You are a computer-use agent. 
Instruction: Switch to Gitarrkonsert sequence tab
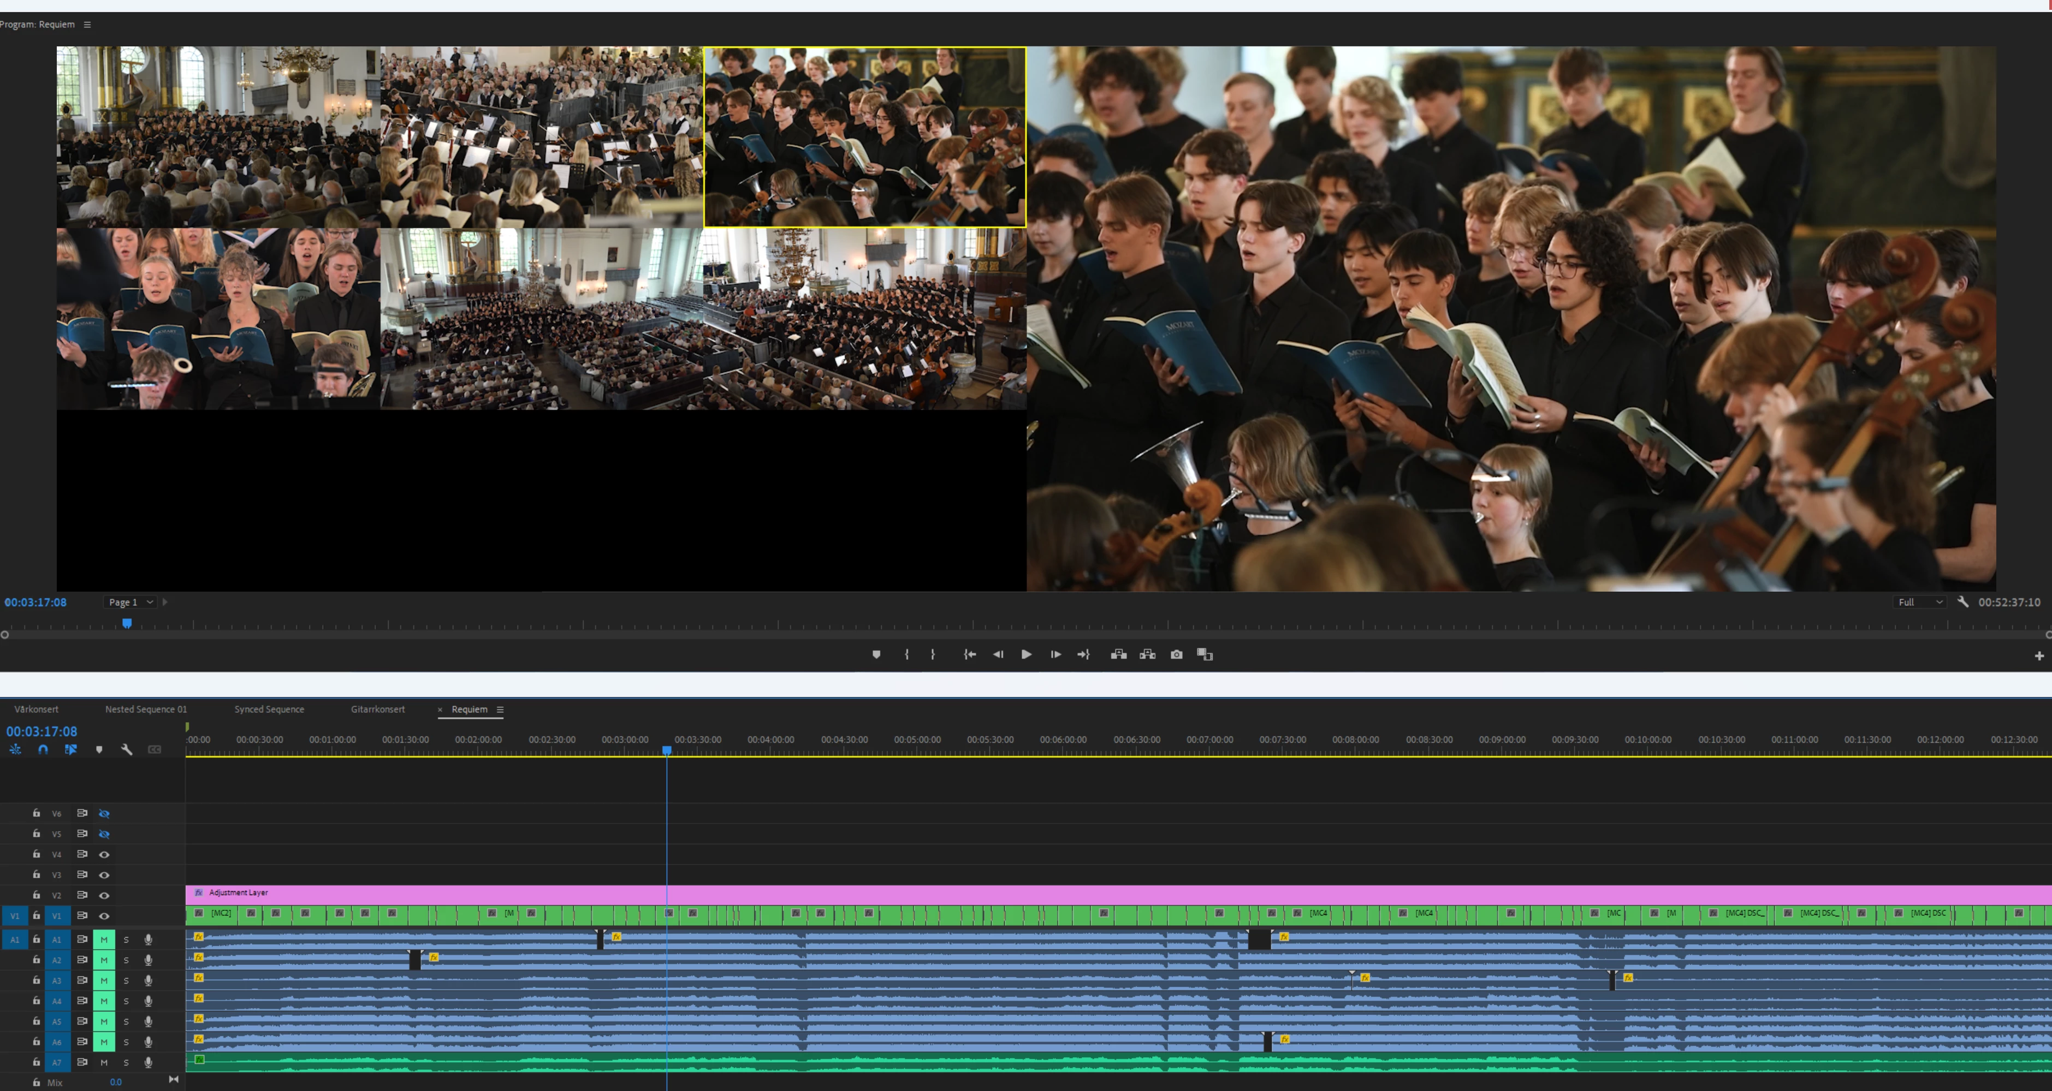coord(377,710)
